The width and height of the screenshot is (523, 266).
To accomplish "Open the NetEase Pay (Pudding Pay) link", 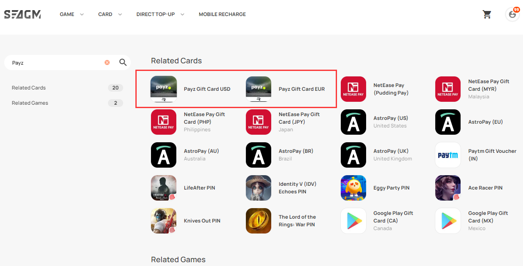I will coord(391,89).
